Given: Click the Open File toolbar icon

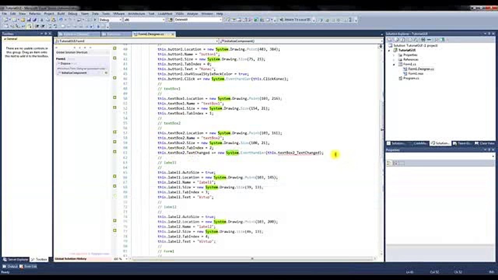Looking at the screenshot, I should (23, 19).
